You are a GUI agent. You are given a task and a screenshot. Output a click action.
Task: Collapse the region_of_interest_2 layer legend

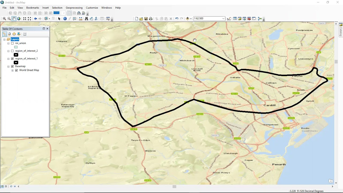(x=8, y=51)
